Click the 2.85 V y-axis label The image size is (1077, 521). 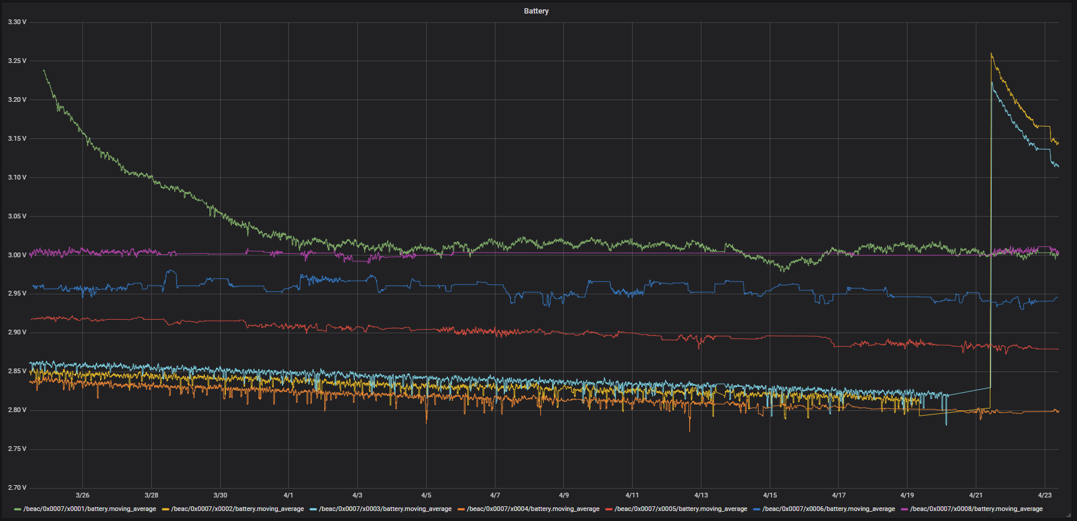[x=17, y=371]
